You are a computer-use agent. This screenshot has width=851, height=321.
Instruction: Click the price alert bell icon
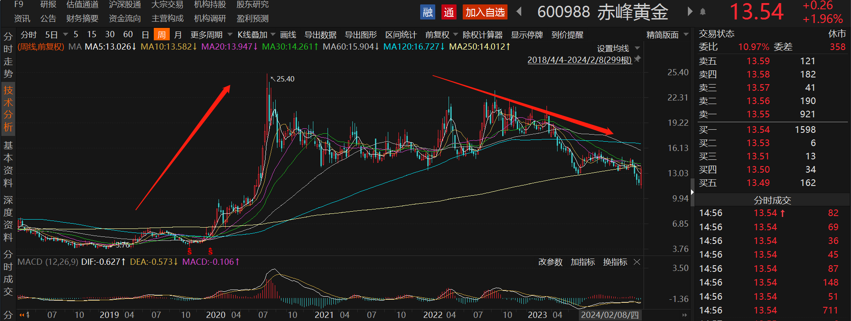click(x=703, y=12)
